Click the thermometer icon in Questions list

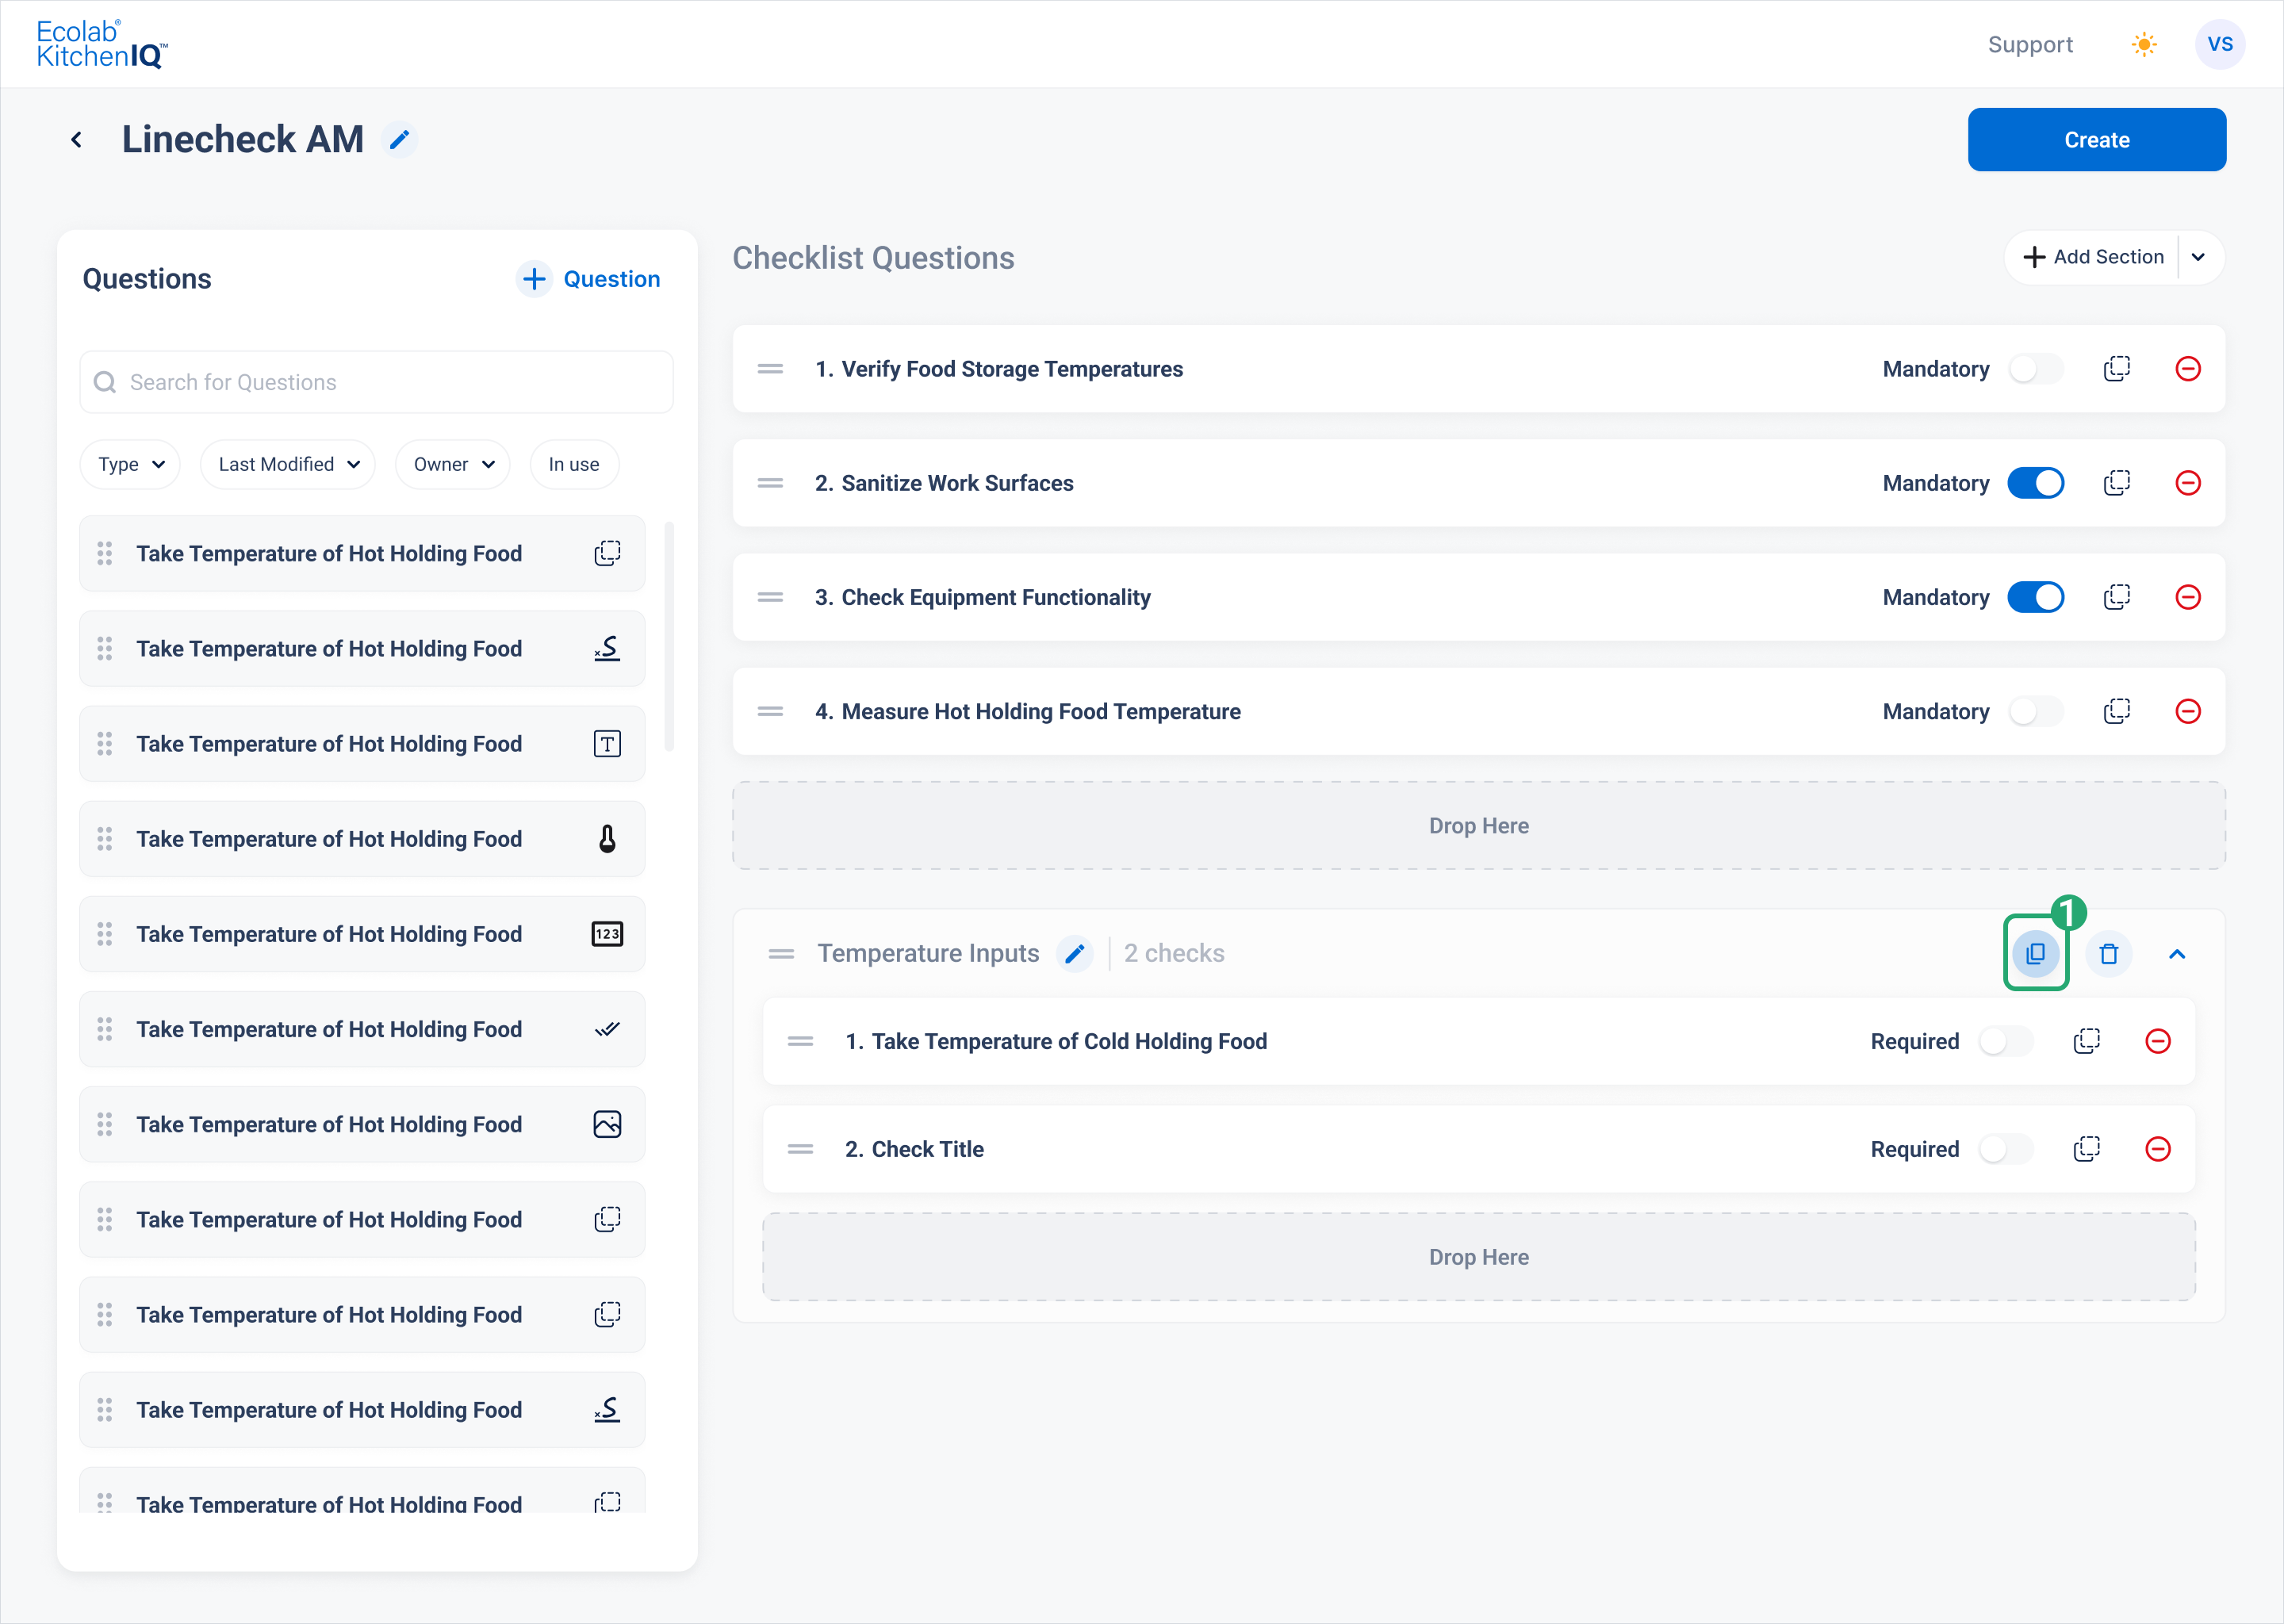coord(607,839)
